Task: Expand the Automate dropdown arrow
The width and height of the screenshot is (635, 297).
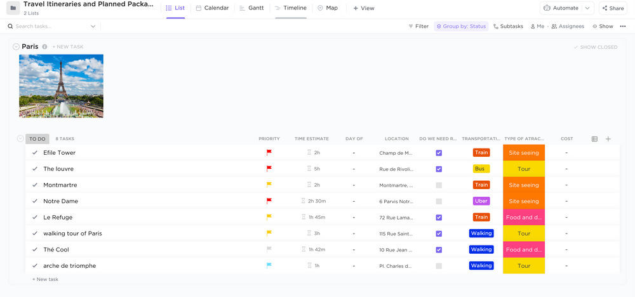Action: (587, 8)
